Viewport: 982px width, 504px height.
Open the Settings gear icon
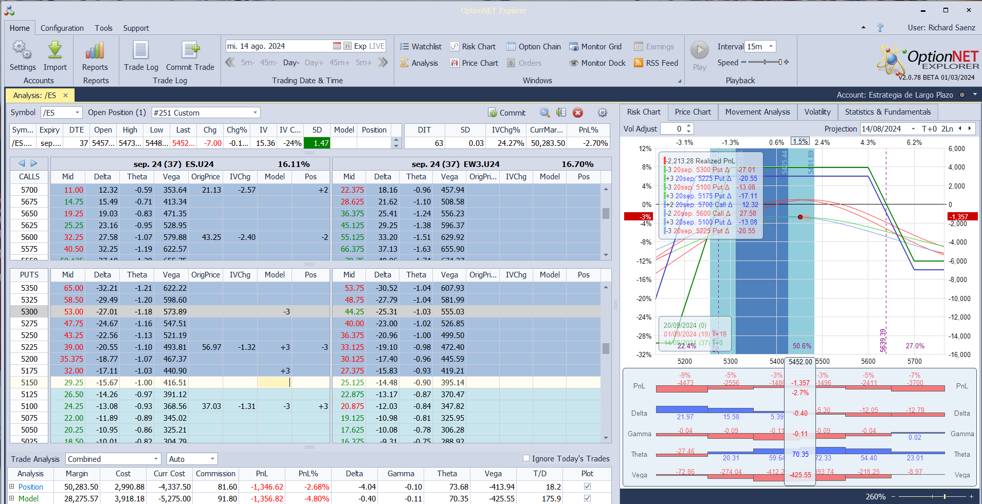point(22,50)
